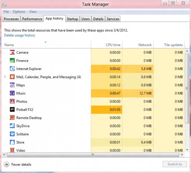Click the horizontal scrollbar right arrow
This screenshot has width=191, height=173.
(182, 155)
